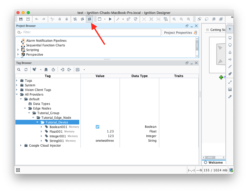Collapse the Tutorial_Device folder
This screenshot has width=248, height=193.
point(37,122)
